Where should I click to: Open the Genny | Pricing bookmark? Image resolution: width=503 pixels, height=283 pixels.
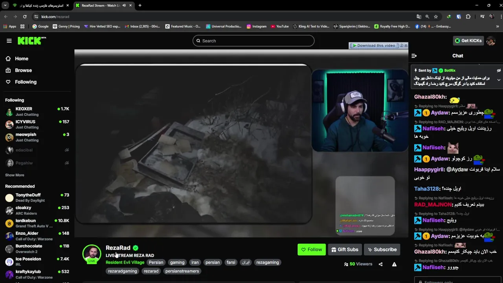point(66,26)
